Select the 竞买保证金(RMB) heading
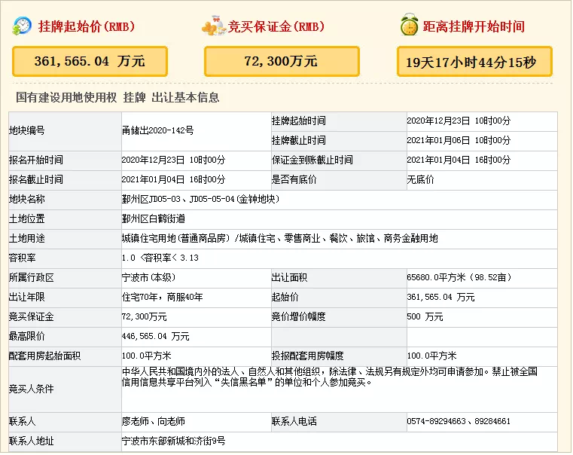The height and width of the screenshot is (455, 573). [x=276, y=26]
